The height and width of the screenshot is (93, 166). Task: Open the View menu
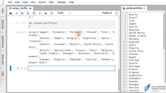coord(25,2)
